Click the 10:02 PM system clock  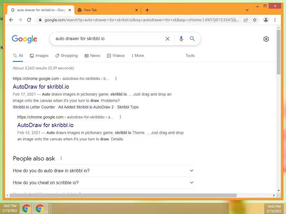pyautogui.click(x=274, y=208)
